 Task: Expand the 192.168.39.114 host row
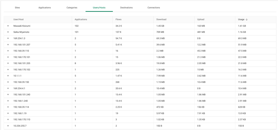click(8, 107)
